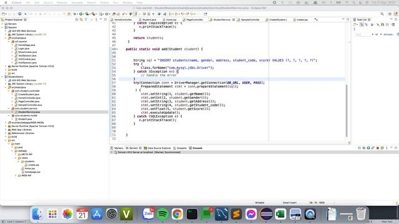Toggle fold marker at line 48
The height and width of the screenshot is (224, 399).
pos(117,49)
